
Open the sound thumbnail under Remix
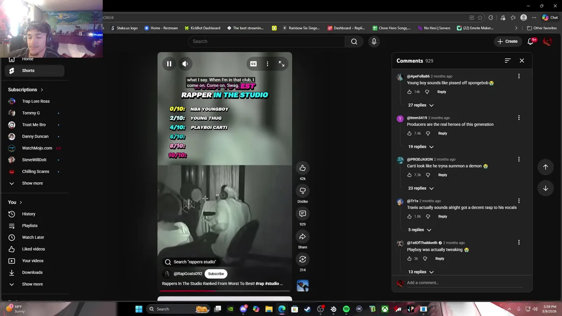(303, 286)
